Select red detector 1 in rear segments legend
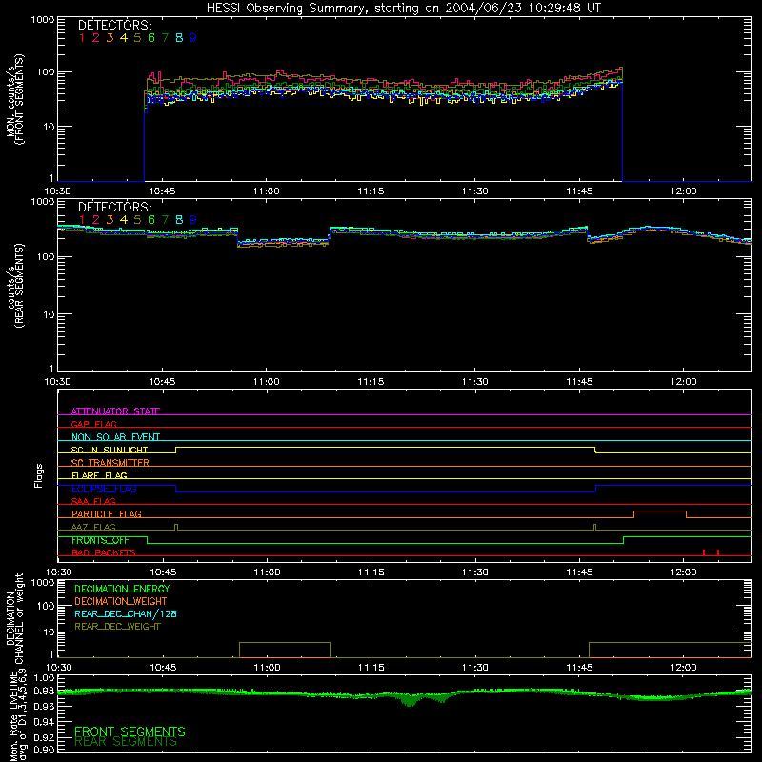The height and width of the screenshot is (762, 762). (x=82, y=220)
